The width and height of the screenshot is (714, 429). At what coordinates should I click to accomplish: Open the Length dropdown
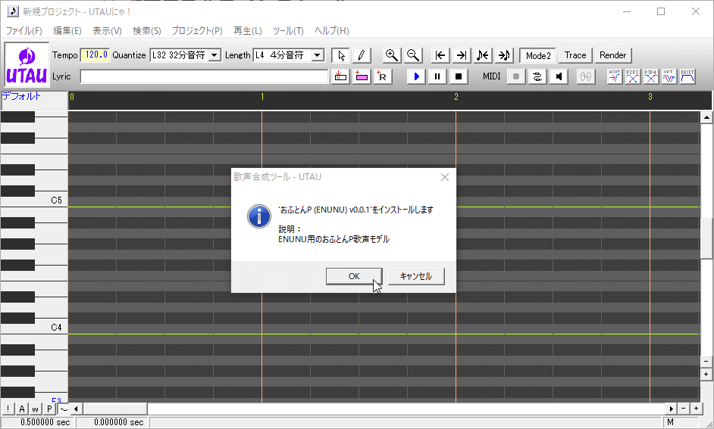(318, 55)
